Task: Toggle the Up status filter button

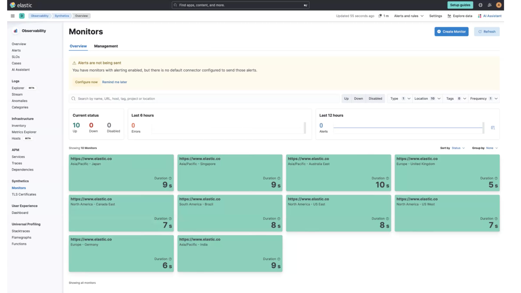Action: pos(346,98)
